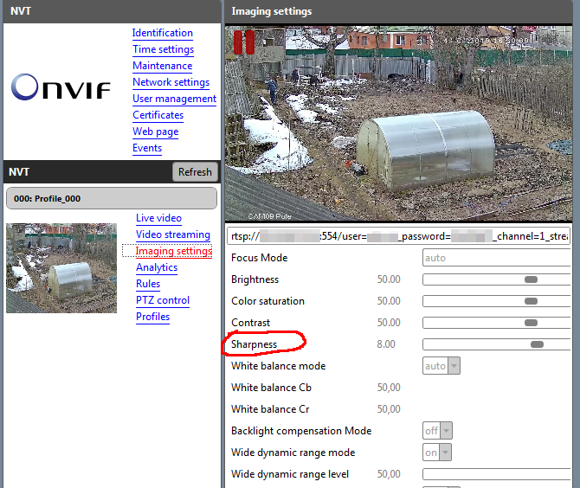Click the Sharpness slider handle
This screenshot has height=488, width=580.
[537, 344]
